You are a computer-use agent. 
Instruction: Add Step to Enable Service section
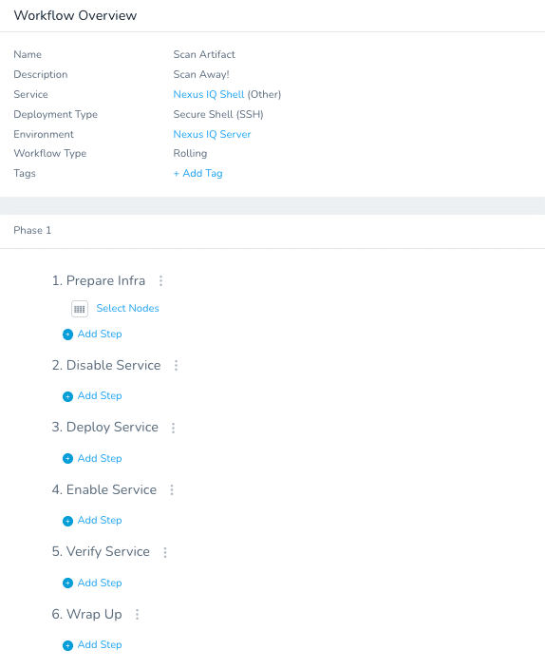[100, 521]
